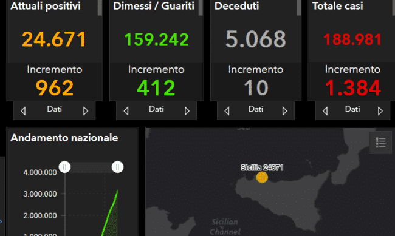Image resolution: width=395 pixels, height=236 pixels.
Task: Go to next Dimessi / Guariti data page
Action: [x=187, y=110]
